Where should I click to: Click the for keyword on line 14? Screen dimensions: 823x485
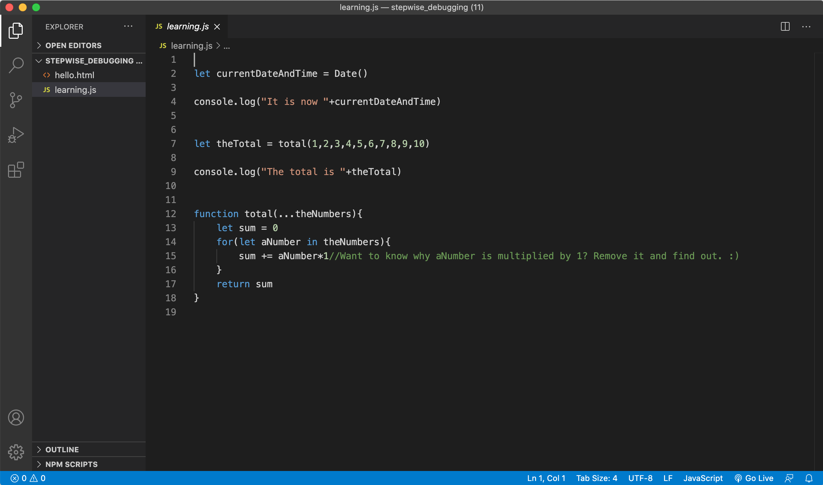[x=225, y=242]
